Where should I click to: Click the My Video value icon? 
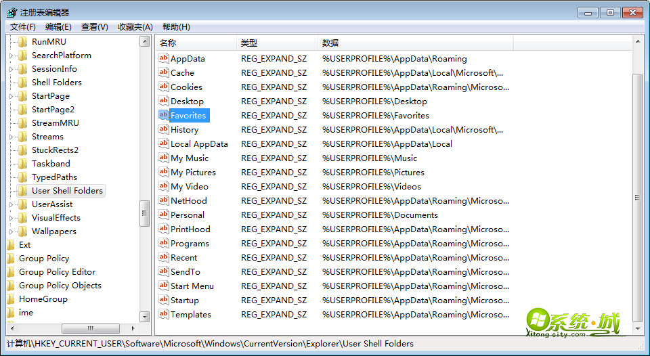[x=164, y=186]
